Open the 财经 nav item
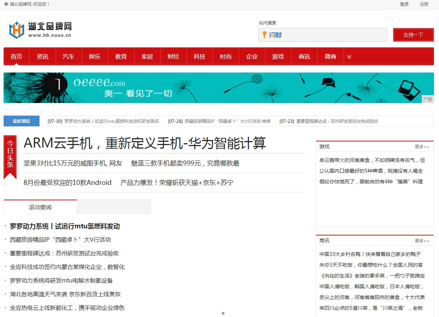Viewport: 439px width, 317px height. pos(173,57)
